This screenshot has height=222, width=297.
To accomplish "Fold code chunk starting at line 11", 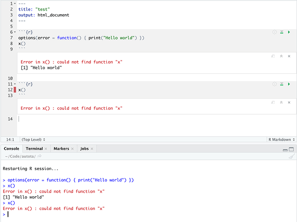I will (15, 84).
